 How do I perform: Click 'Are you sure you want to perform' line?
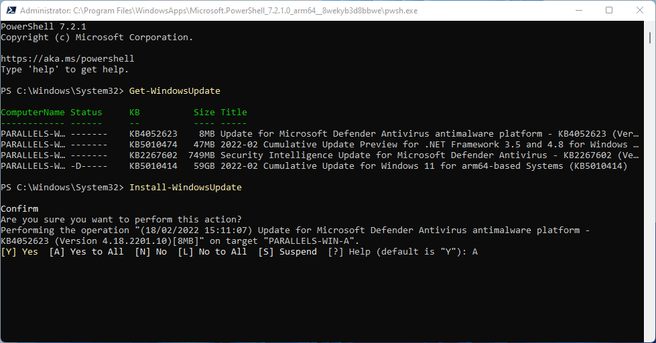coord(121,220)
